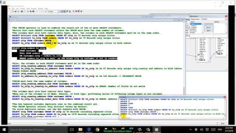Open Google Chrome from the taskbar
This screenshot has height=133, width=236.
click(97, 130)
